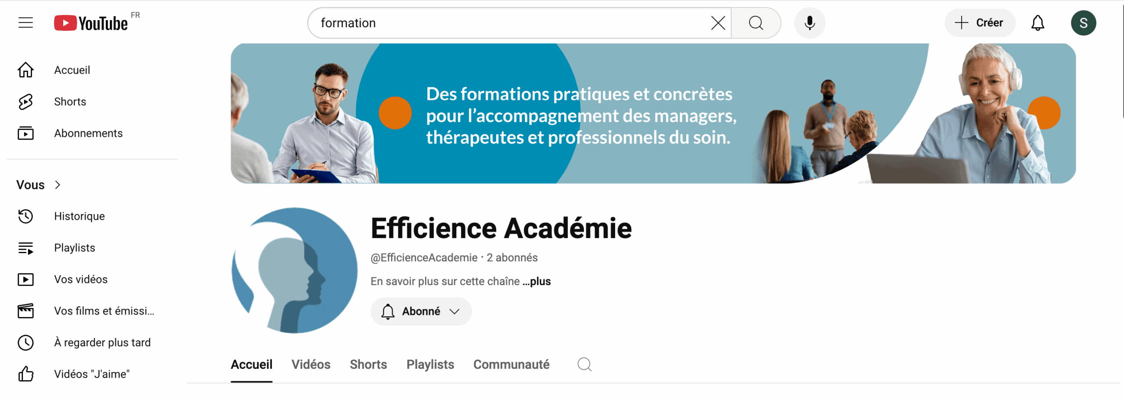This screenshot has width=1124, height=400.
Task: Switch to the Vidéos tab
Action: click(311, 364)
